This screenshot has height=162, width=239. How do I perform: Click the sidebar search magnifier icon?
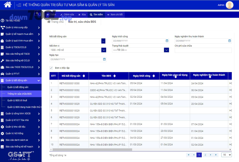37,13
